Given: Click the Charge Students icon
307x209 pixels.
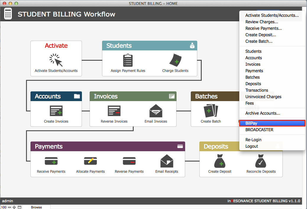Looking at the screenshot, I should pos(175,60).
